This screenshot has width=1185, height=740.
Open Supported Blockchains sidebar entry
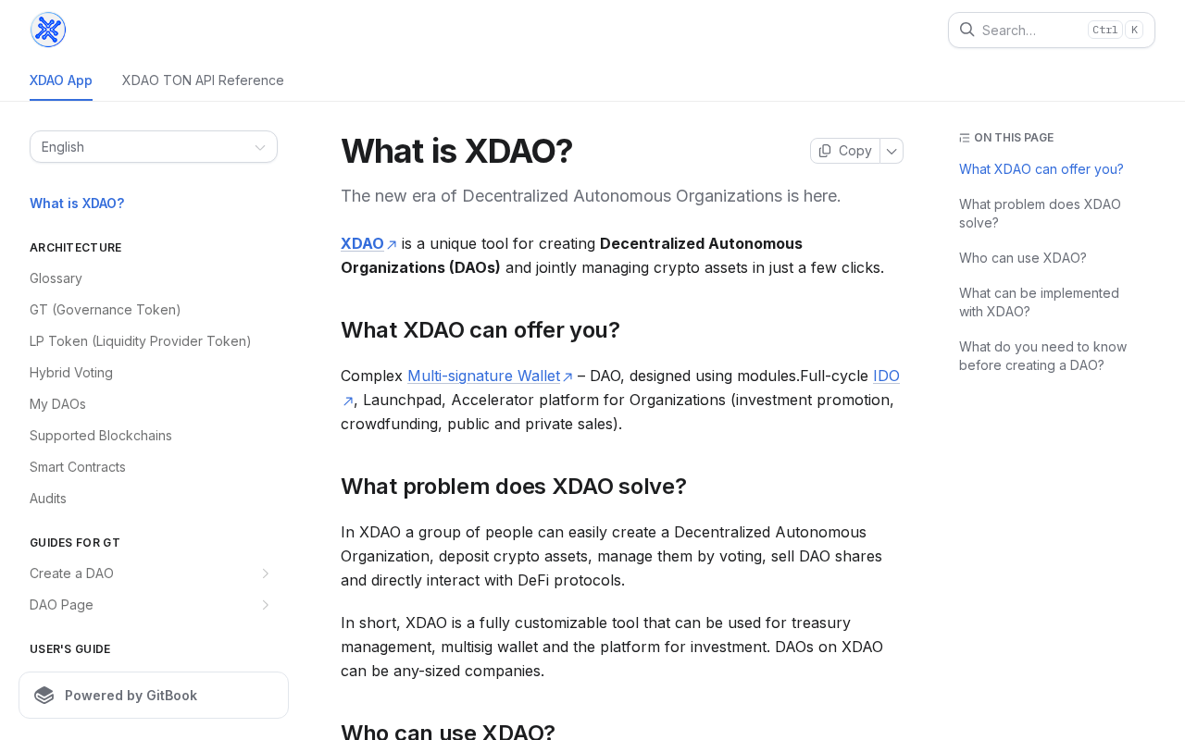click(x=101, y=436)
